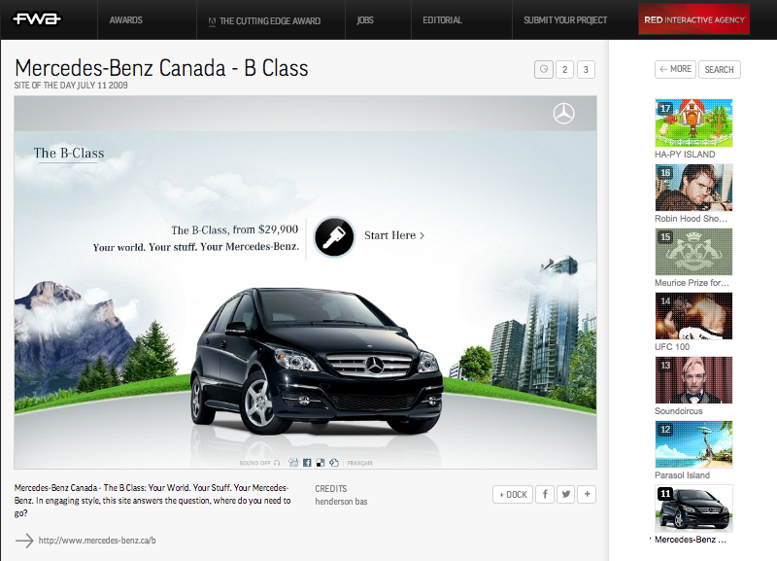This screenshot has height=561, width=777.
Task: Expand the More arrow button in sidebar
Action: (676, 69)
